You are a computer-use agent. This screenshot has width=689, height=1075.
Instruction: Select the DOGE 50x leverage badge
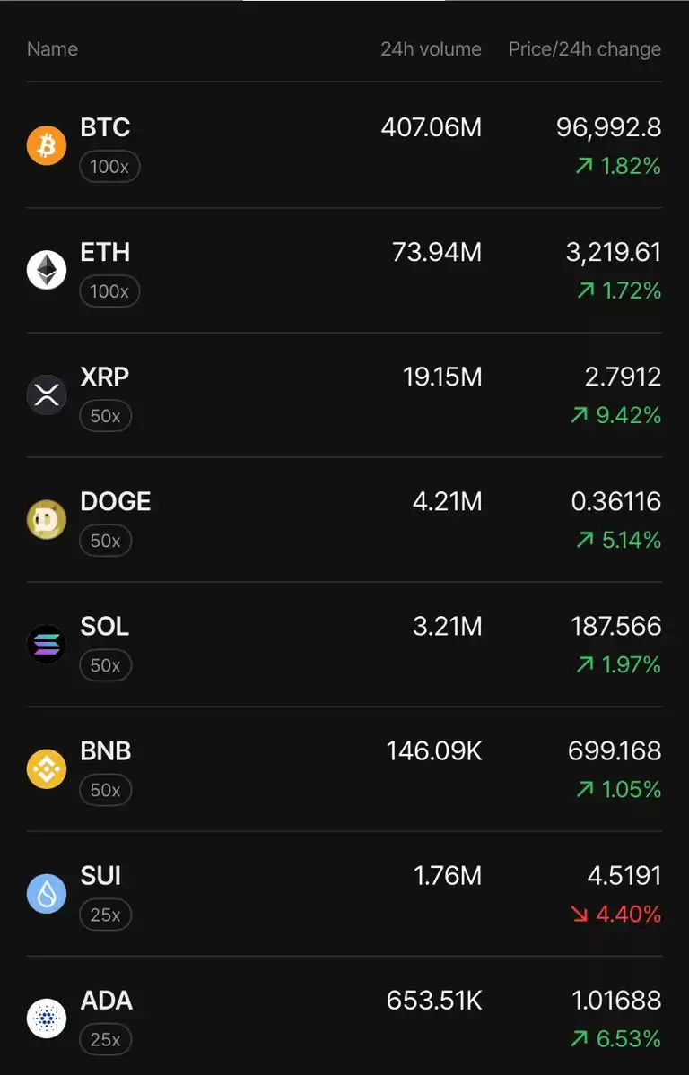pos(106,541)
